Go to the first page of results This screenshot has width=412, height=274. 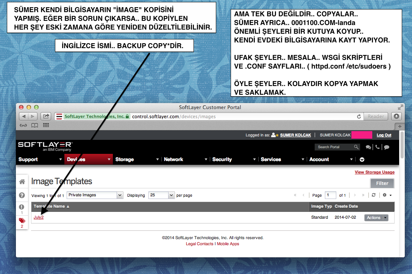(x=295, y=195)
